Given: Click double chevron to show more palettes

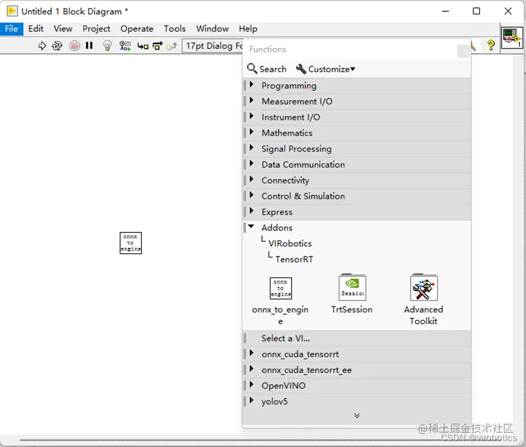Looking at the screenshot, I should (357, 416).
